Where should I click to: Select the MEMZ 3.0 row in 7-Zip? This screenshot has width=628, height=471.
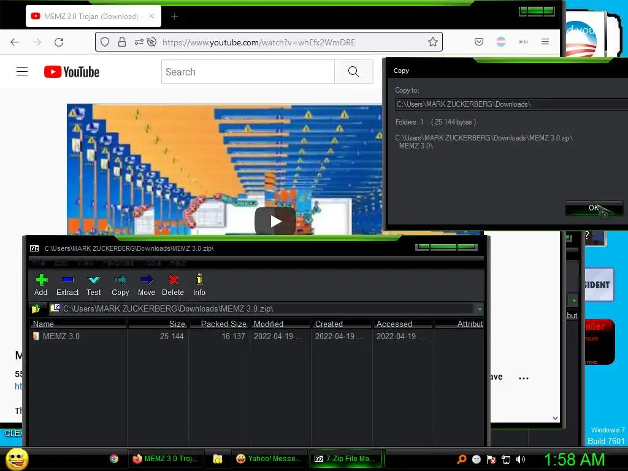coord(256,336)
